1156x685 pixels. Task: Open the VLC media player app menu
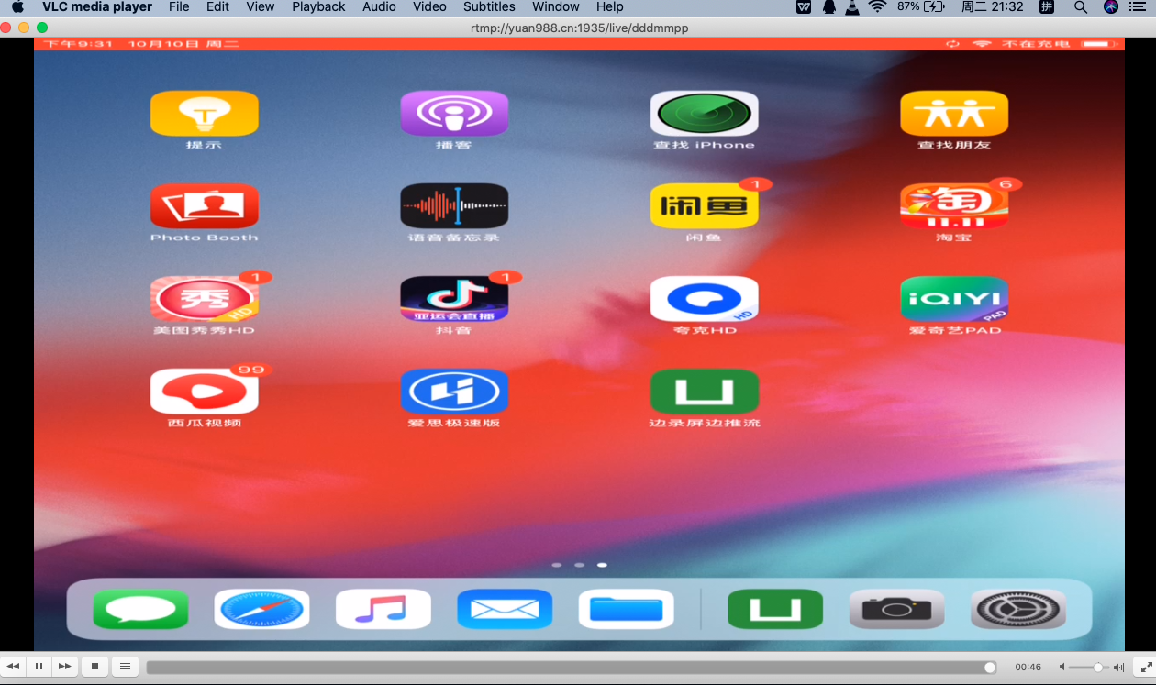97,6
